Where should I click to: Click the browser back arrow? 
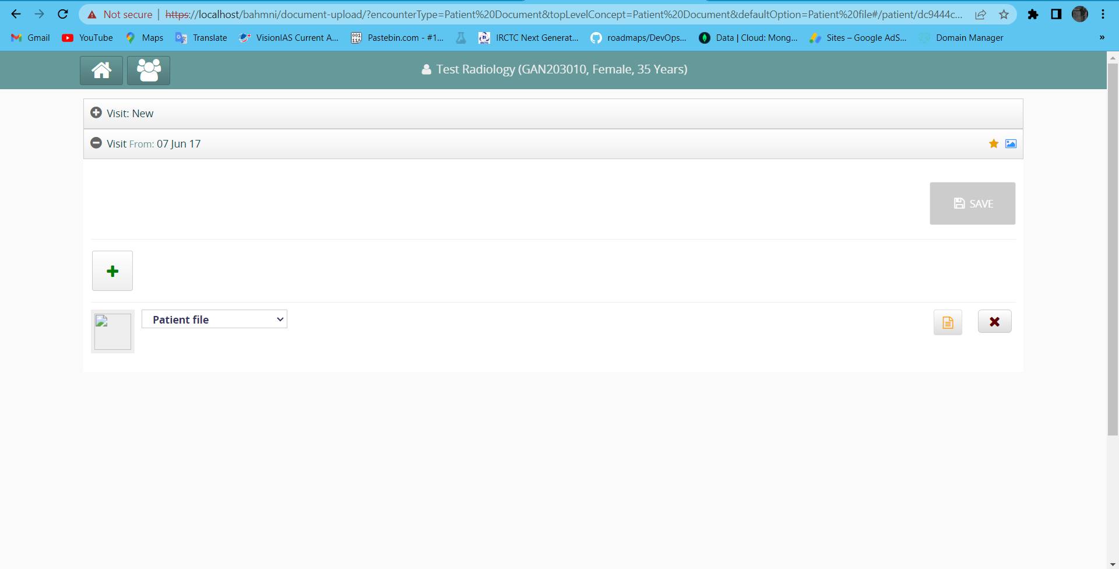click(x=16, y=15)
